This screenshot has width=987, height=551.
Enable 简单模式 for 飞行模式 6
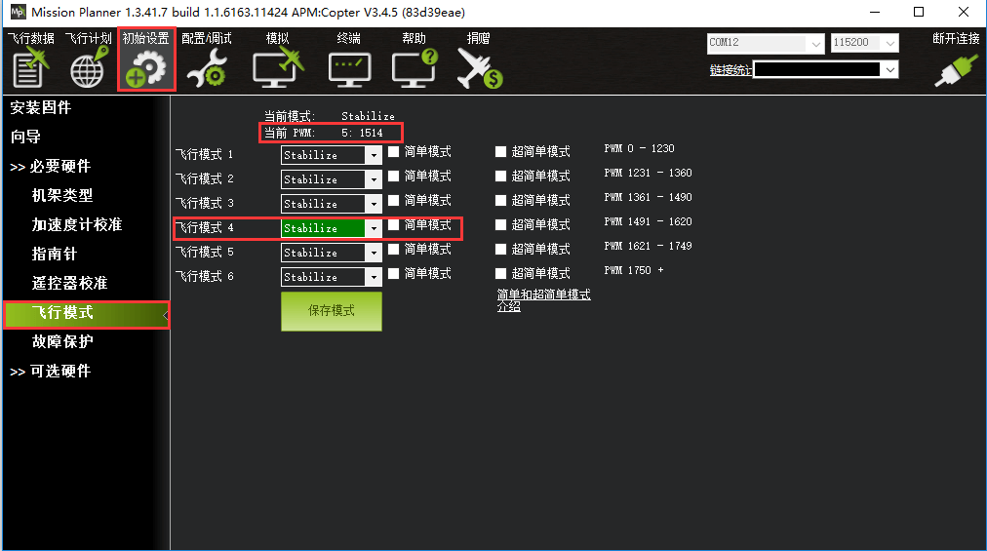point(393,273)
